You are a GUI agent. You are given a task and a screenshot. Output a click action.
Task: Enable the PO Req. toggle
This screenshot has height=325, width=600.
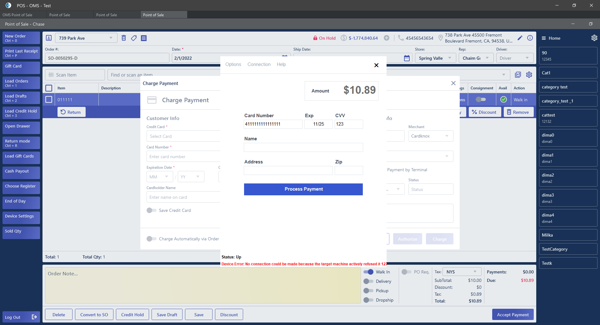pos(407,272)
